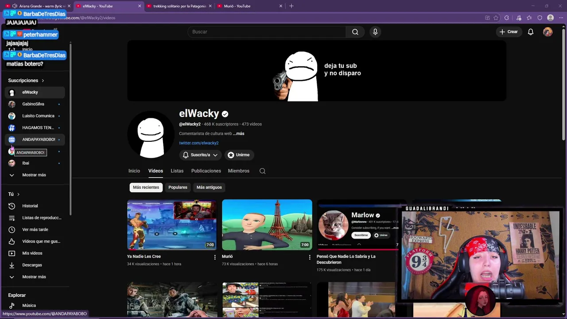
Task: Open browser favorites list icon
Action: coord(529,18)
